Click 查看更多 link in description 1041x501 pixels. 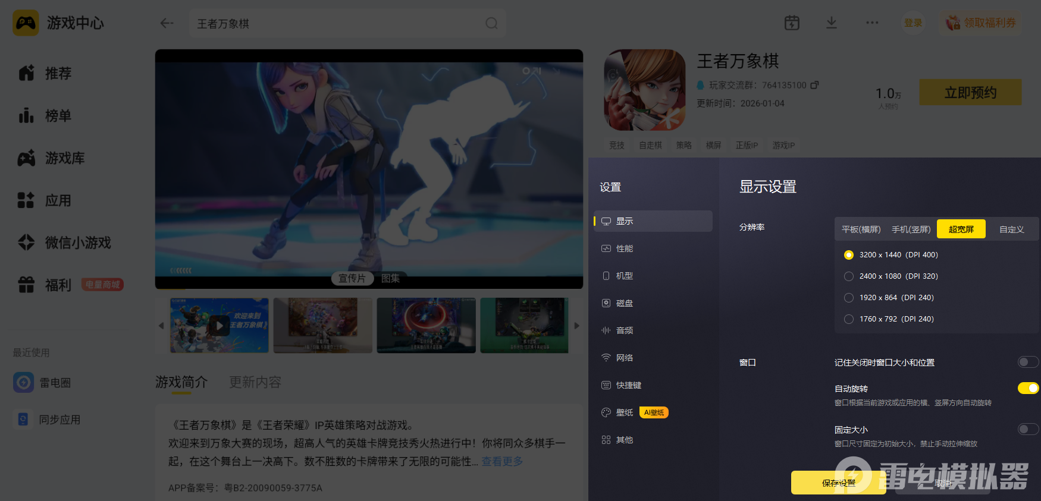point(502,461)
